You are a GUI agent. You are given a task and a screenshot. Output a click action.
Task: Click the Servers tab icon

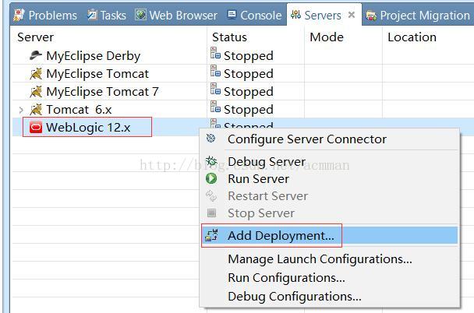click(x=295, y=15)
